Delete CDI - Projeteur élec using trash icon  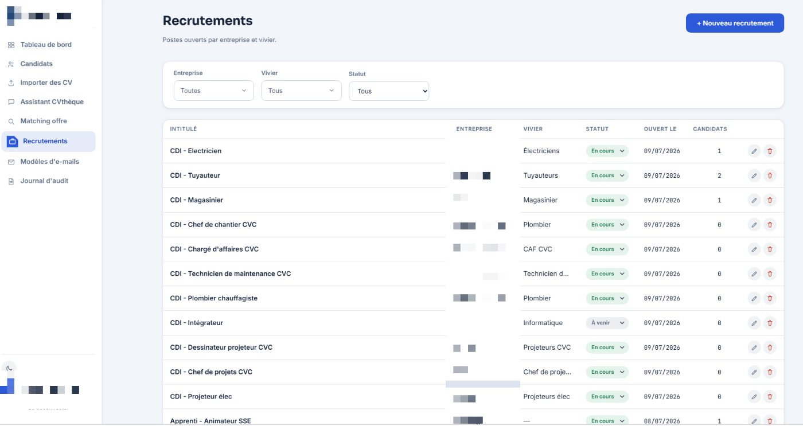coord(770,397)
